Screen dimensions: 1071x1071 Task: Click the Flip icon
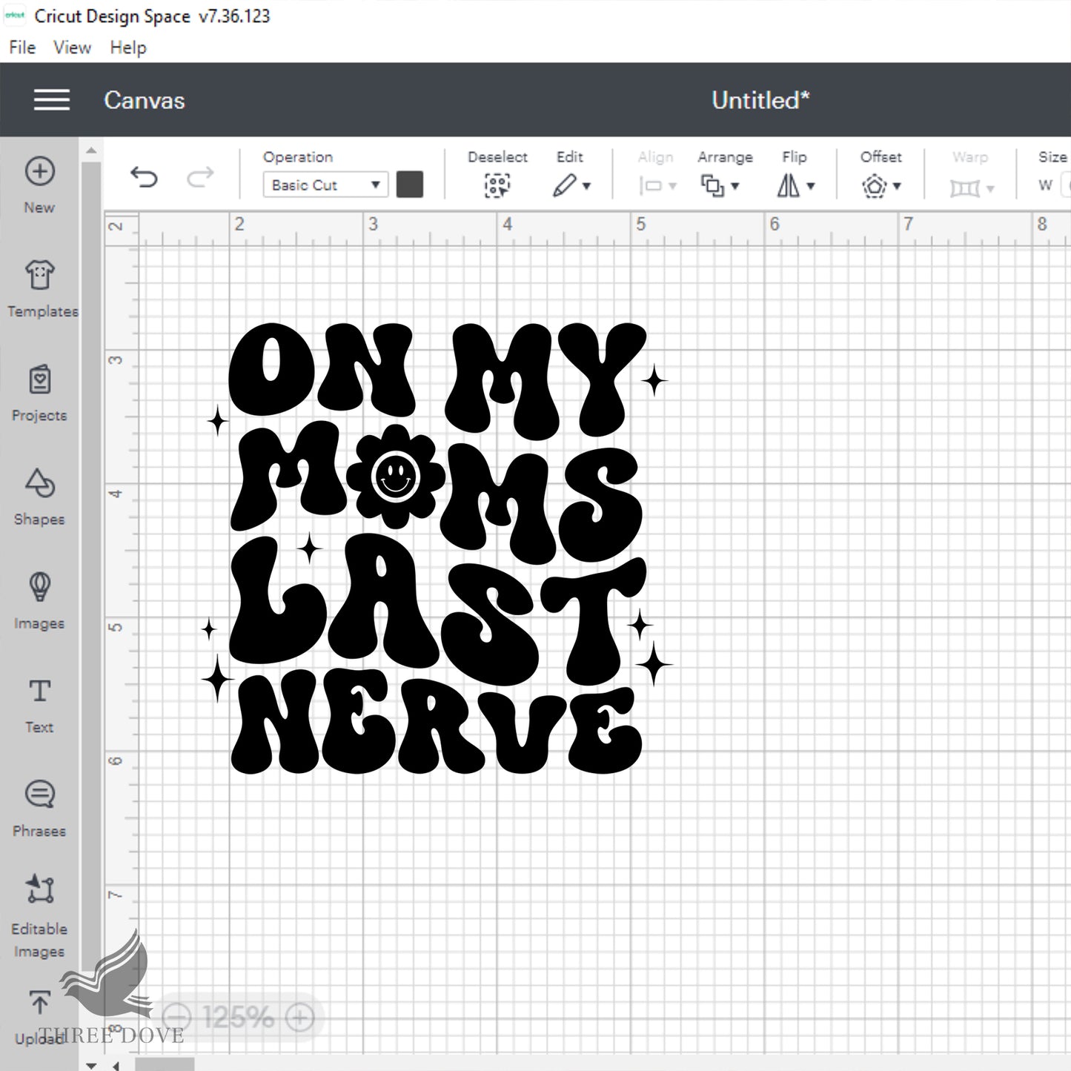pos(789,185)
